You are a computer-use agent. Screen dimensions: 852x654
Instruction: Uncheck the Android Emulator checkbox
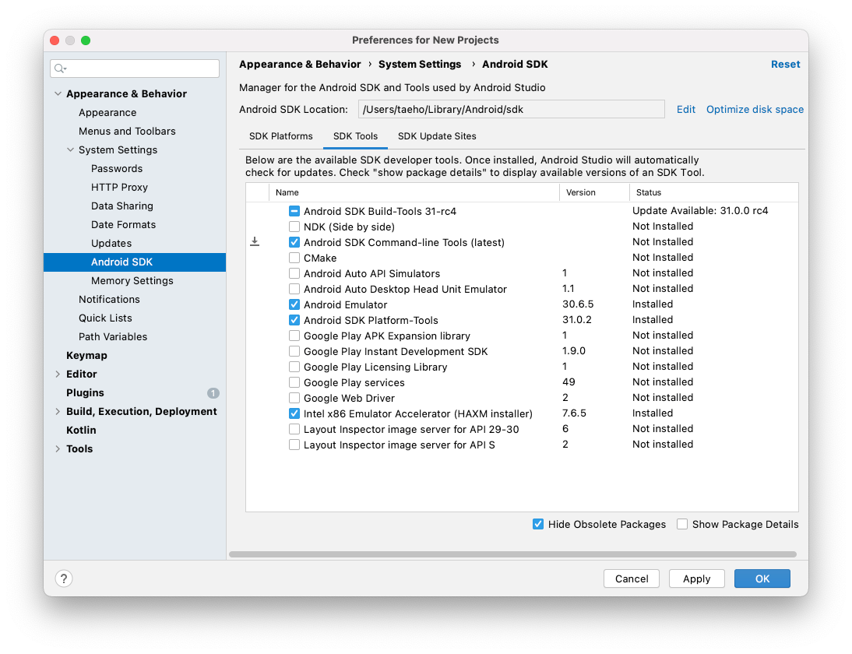tap(294, 304)
